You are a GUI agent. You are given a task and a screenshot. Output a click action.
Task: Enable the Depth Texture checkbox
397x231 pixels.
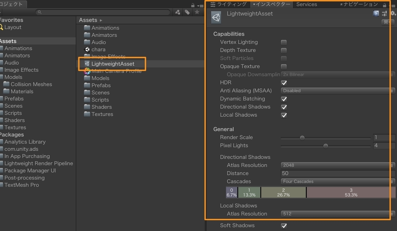[284, 51]
